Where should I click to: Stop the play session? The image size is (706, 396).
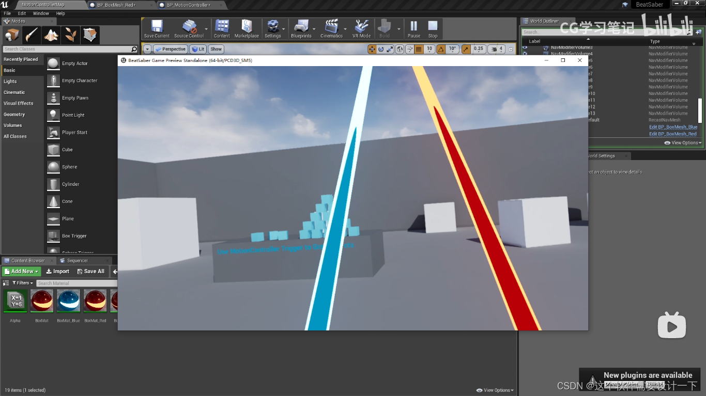coord(433,29)
